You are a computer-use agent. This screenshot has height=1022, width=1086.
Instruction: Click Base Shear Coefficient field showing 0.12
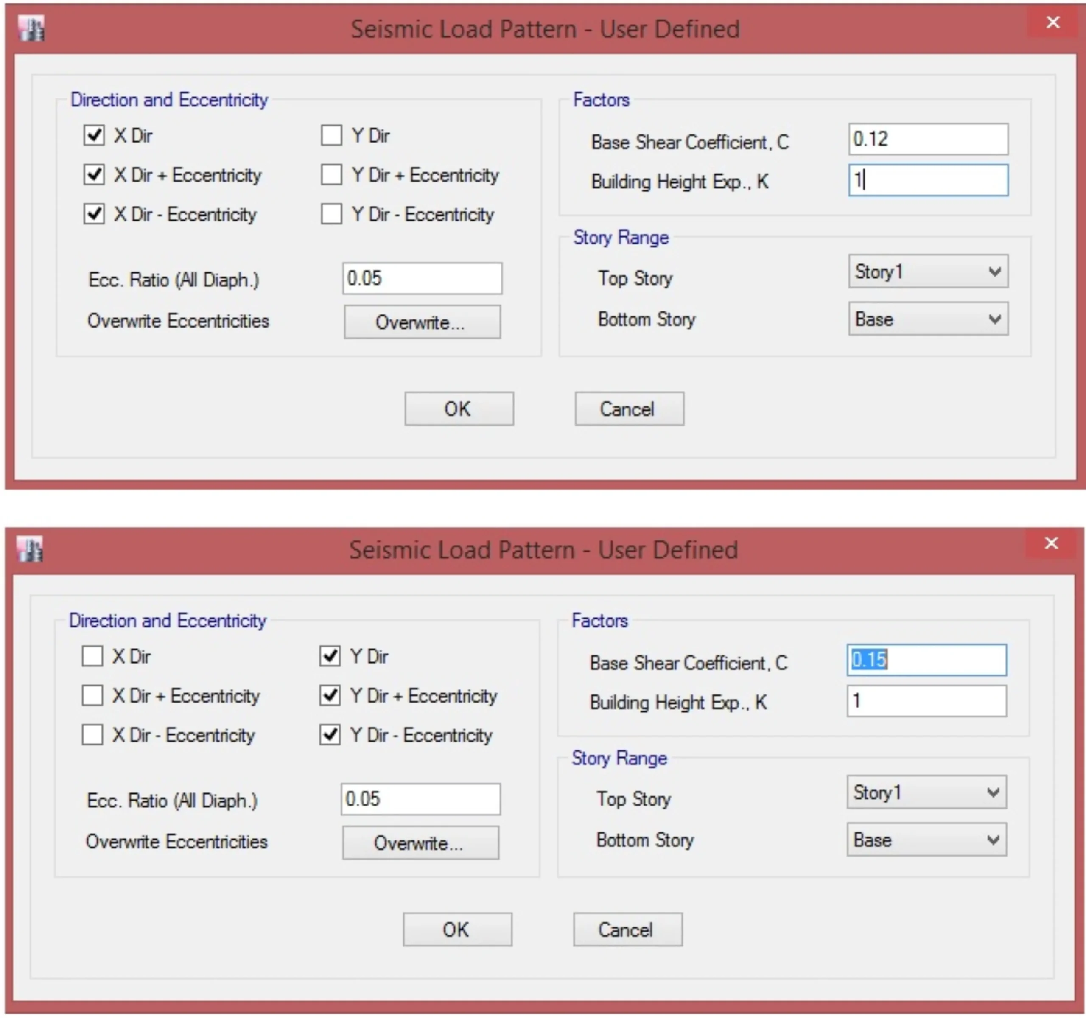click(928, 139)
